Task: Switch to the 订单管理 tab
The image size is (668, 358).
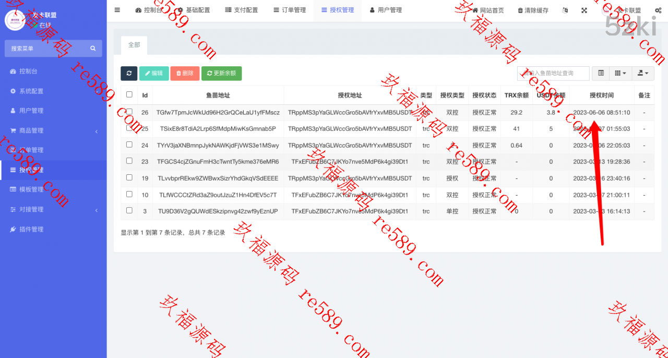Action: tap(290, 10)
